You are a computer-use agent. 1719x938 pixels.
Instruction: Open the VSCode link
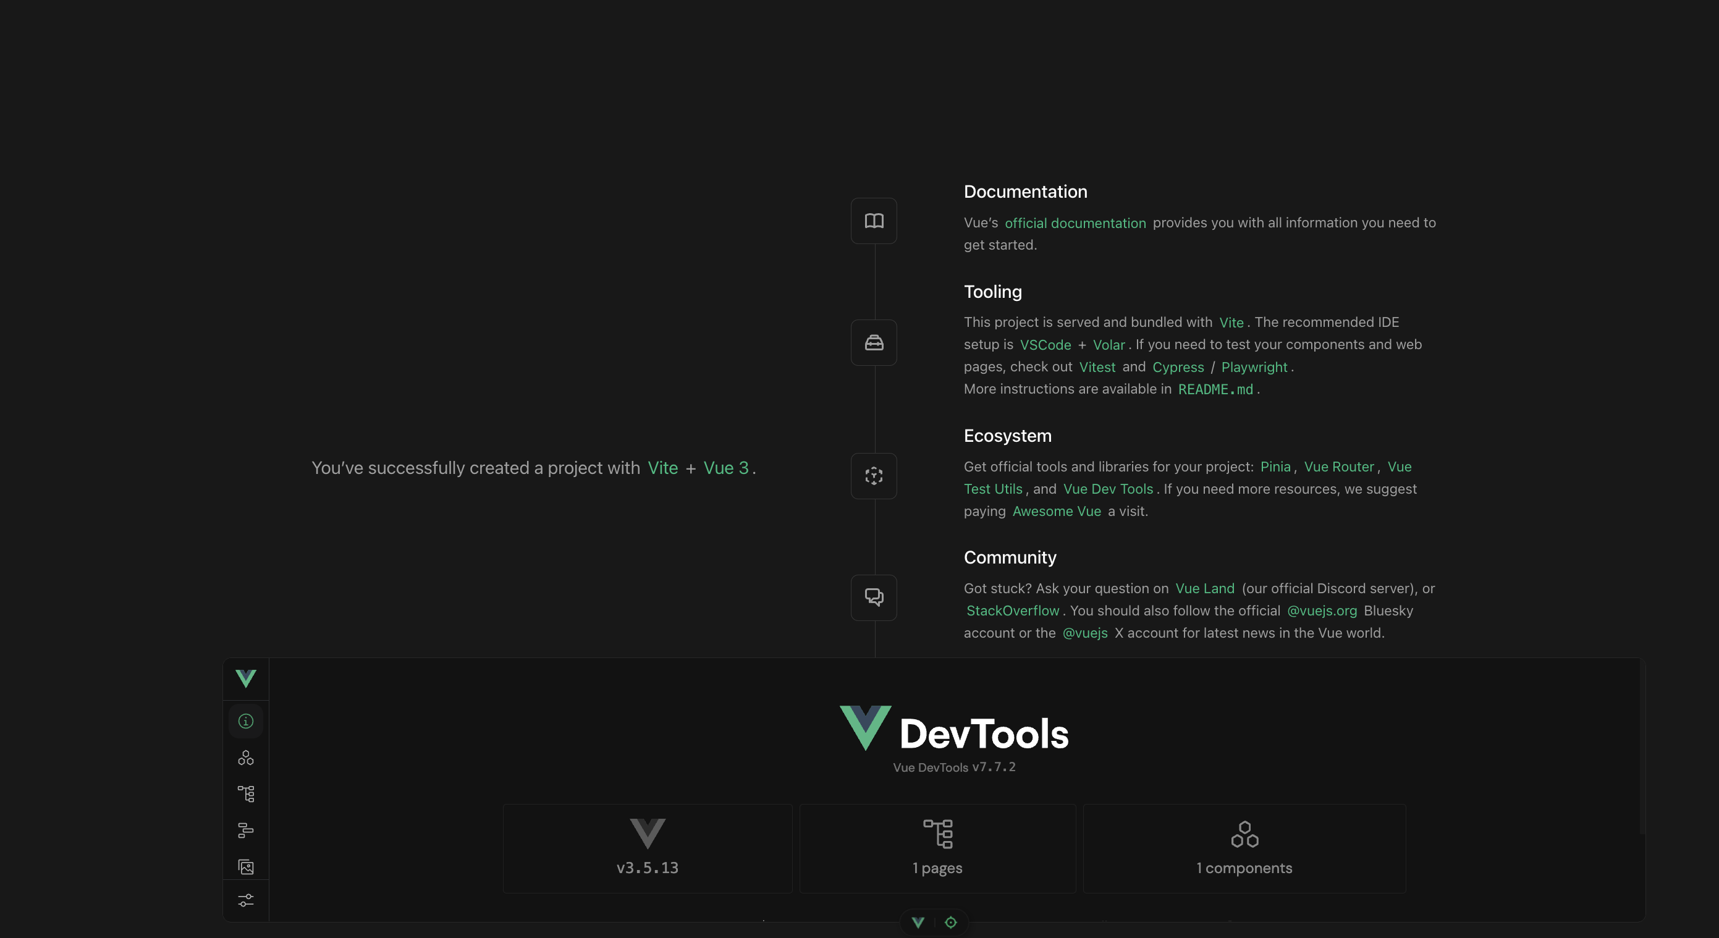point(1045,345)
